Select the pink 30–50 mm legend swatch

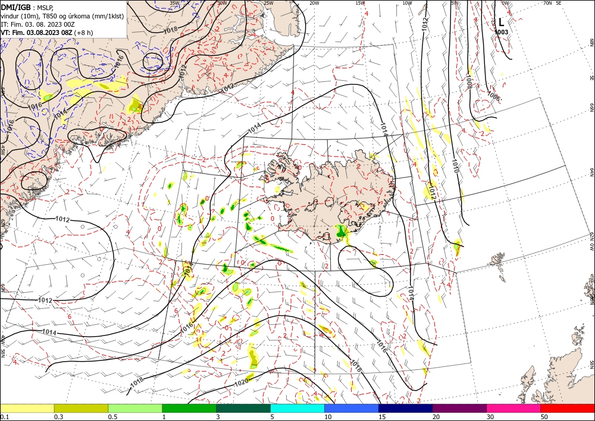click(514, 408)
